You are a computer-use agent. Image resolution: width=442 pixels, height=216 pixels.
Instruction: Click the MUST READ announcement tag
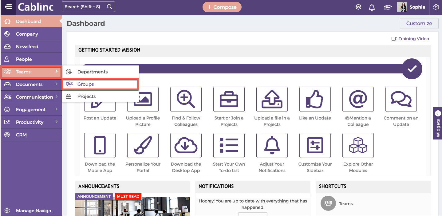(x=128, y=197)
